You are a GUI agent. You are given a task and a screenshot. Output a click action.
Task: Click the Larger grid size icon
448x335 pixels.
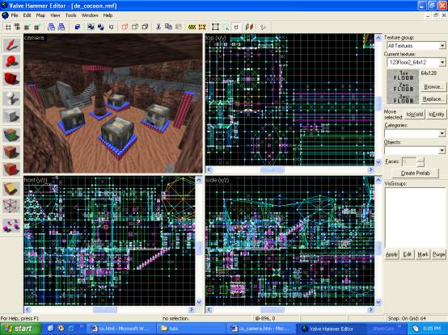tap(36, 27)
